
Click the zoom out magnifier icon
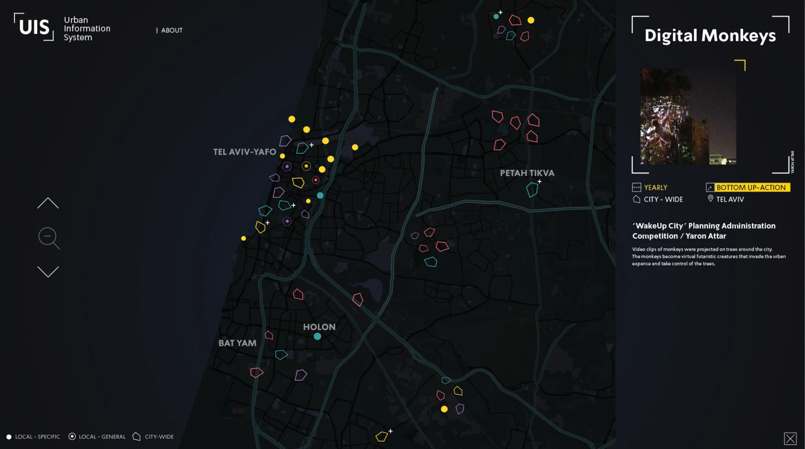coord(48,238)
